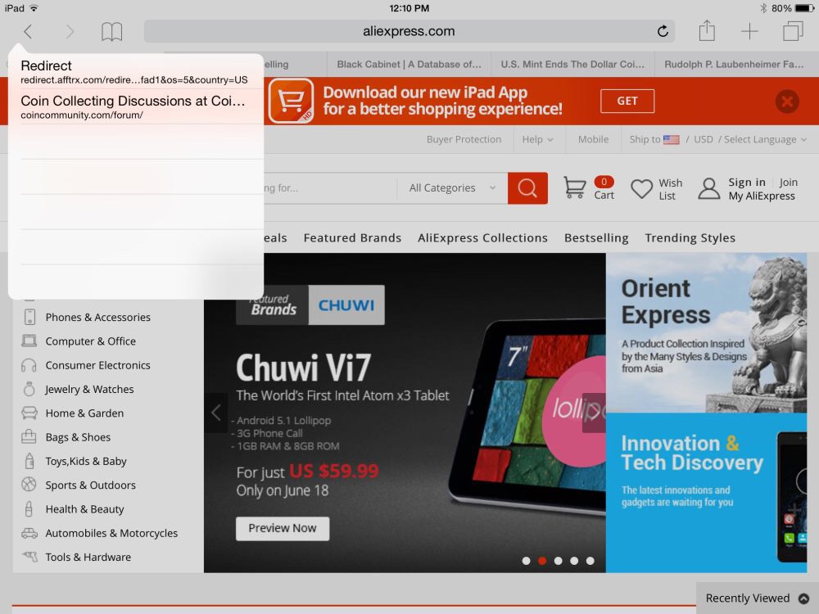Open Bestselling navigation item
Screen dimensions: 819x614
tap(596, 238)
